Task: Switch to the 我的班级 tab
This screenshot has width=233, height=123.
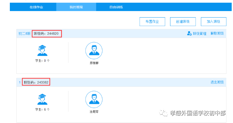Action: [76, 7]
